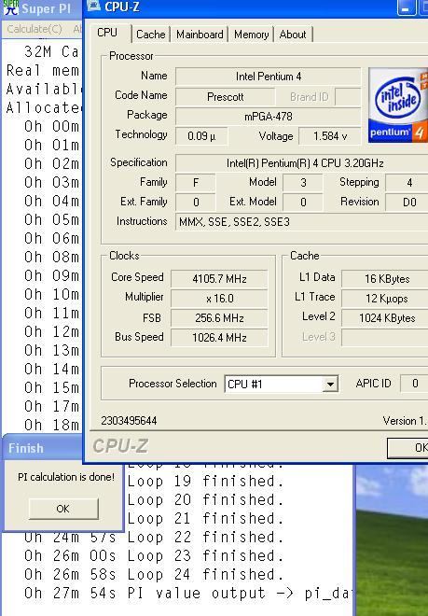
Task: Click the Specification field with 3.20GHz
Action: (301, 163)
